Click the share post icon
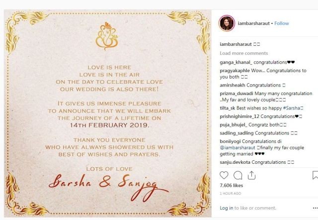Screen dimensions: 318x220 coord(251,175)
